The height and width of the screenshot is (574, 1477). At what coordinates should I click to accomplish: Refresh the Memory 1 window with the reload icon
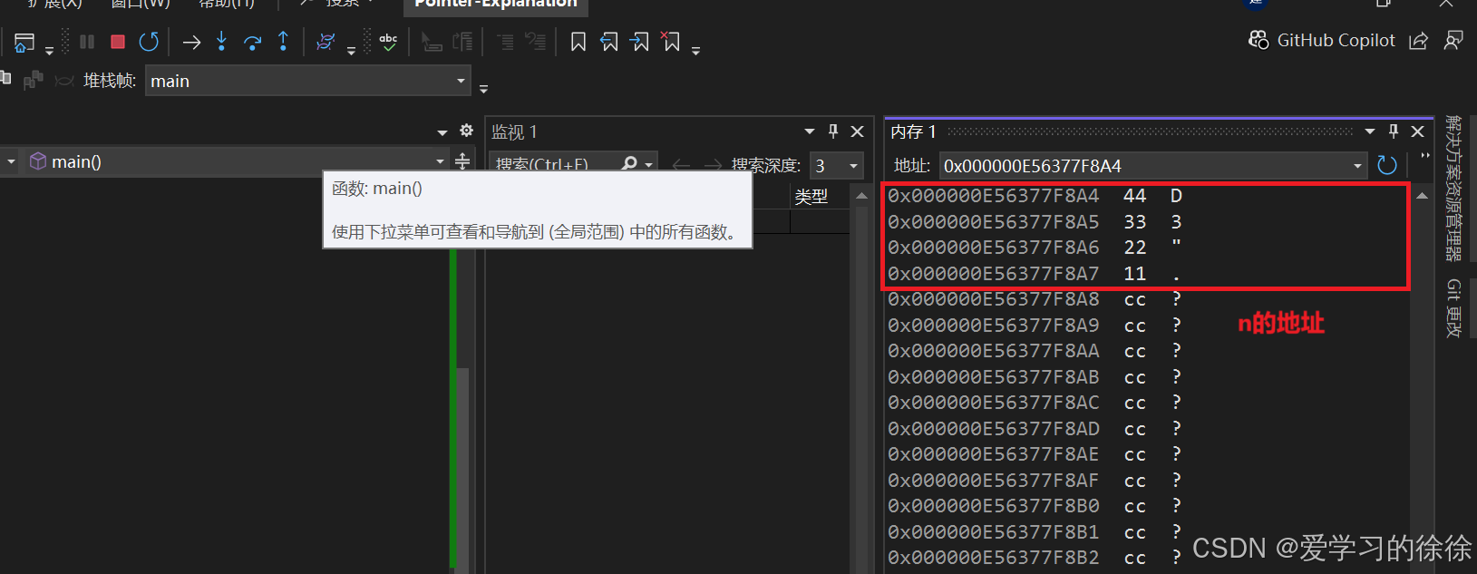pos(1386,165)
